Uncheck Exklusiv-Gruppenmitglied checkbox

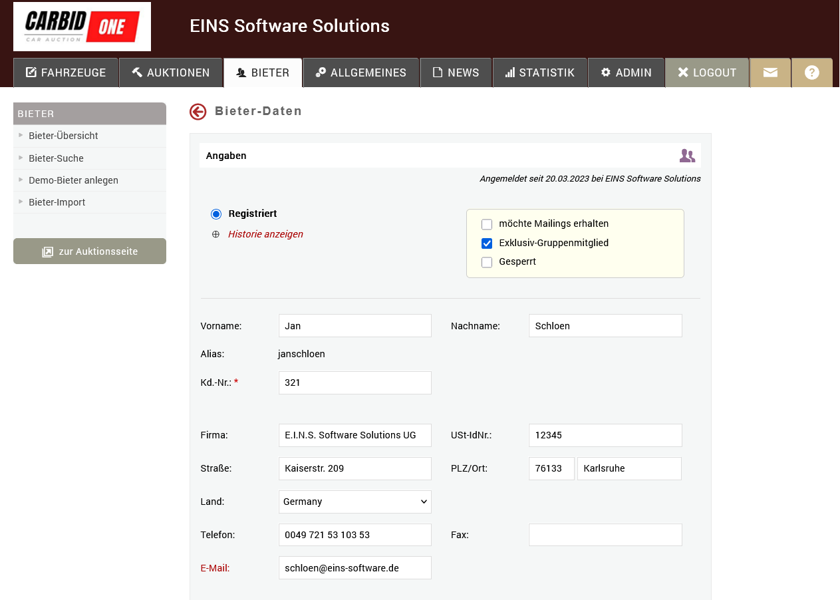coord(487,243)
